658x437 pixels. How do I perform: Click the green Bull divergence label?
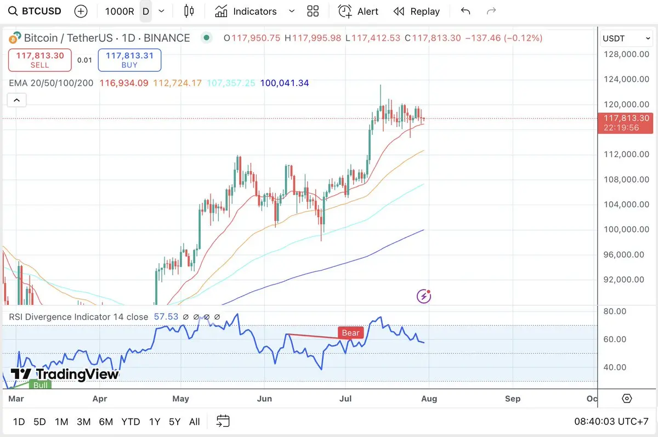tap(41, 385)
